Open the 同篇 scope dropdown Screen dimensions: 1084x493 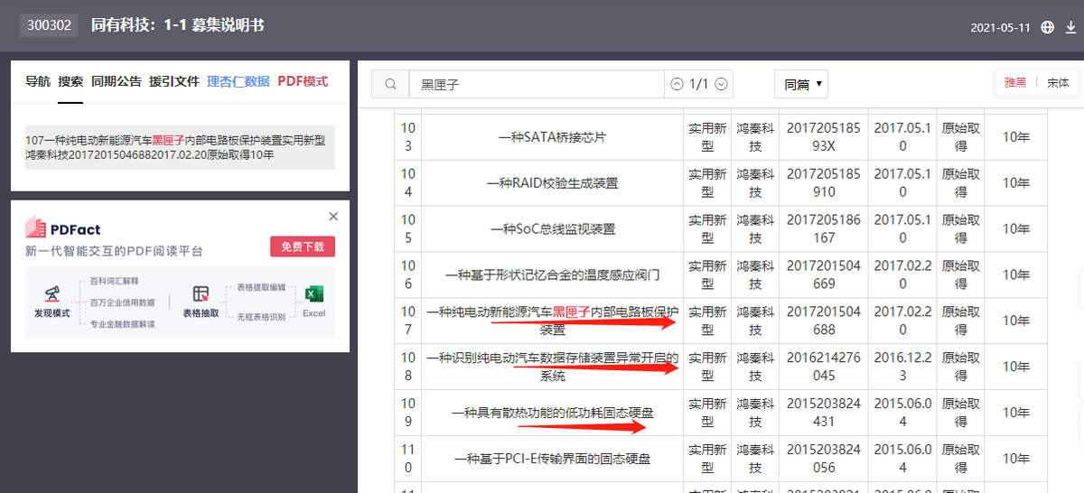click(x=801, y=84)
